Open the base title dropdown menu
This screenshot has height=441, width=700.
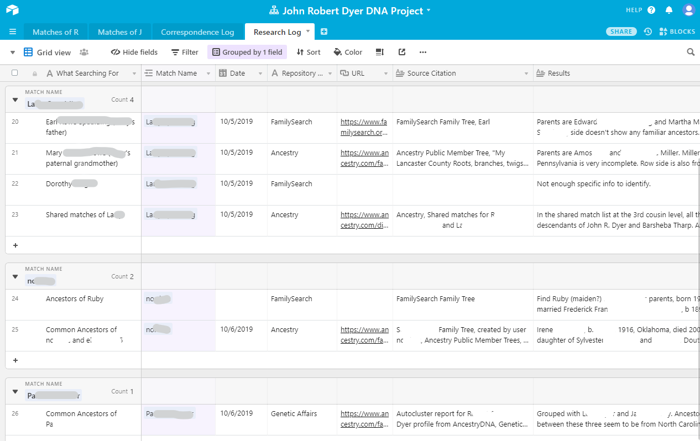click(x=429, y=11)
